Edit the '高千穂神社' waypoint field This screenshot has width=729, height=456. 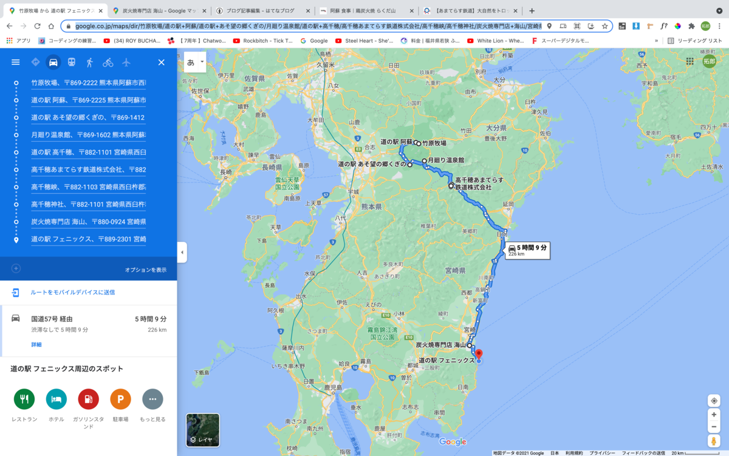(x=88, y=204)
